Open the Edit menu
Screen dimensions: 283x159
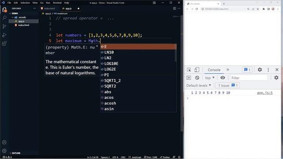click(x=16, y=3)
